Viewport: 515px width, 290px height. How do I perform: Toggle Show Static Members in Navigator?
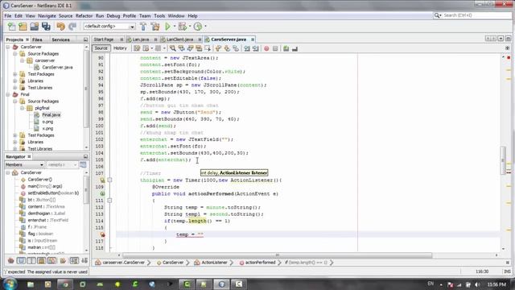[x=31, y=261]
